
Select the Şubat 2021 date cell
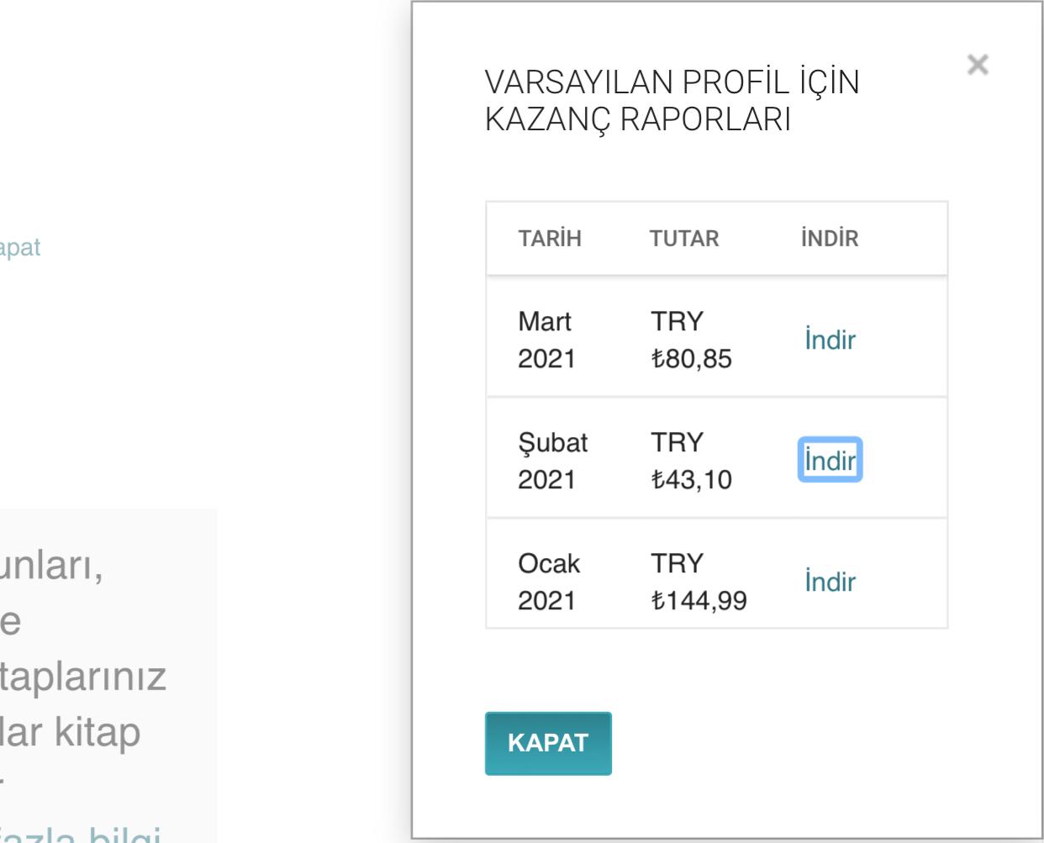[553, 461]
